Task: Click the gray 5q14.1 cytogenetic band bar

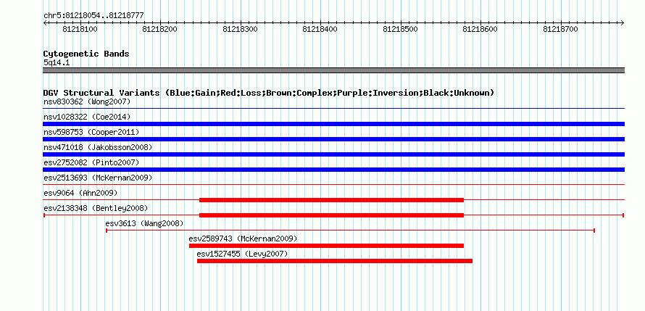Action: (333, 70)
